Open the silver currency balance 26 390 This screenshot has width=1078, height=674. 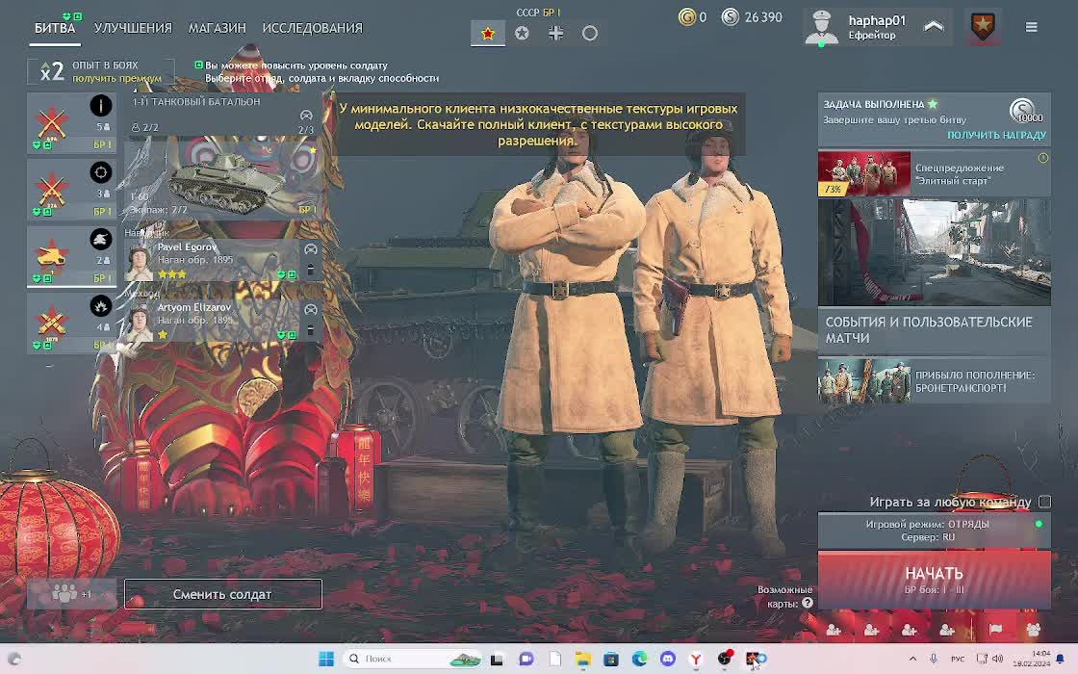(752, 17)
